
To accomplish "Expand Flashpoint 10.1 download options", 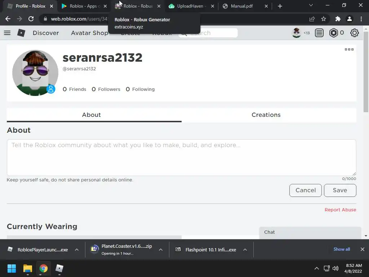I will click(245, 250).
